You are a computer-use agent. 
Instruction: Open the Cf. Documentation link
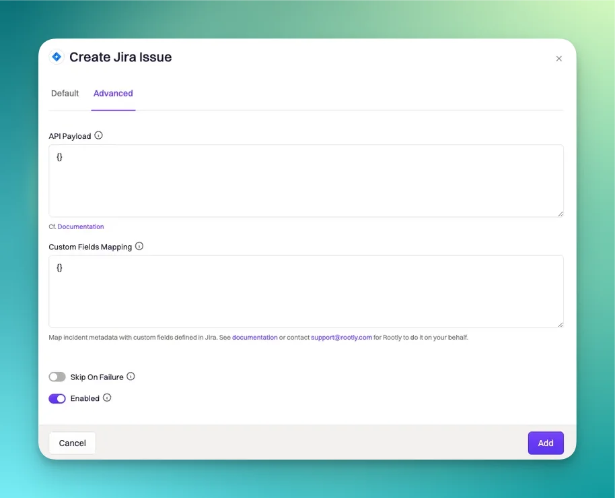click(81, 226)
